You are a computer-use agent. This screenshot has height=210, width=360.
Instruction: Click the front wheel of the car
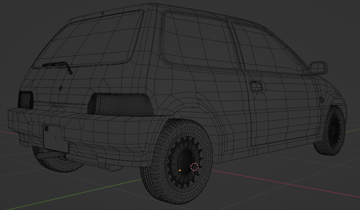coord(330,130)
